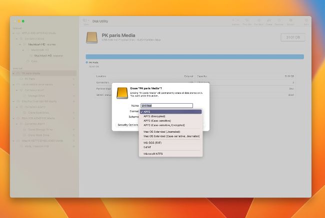Select MS-DOS (FAT) format
Viewport: 325px width, 218px height.
(152, 143)
